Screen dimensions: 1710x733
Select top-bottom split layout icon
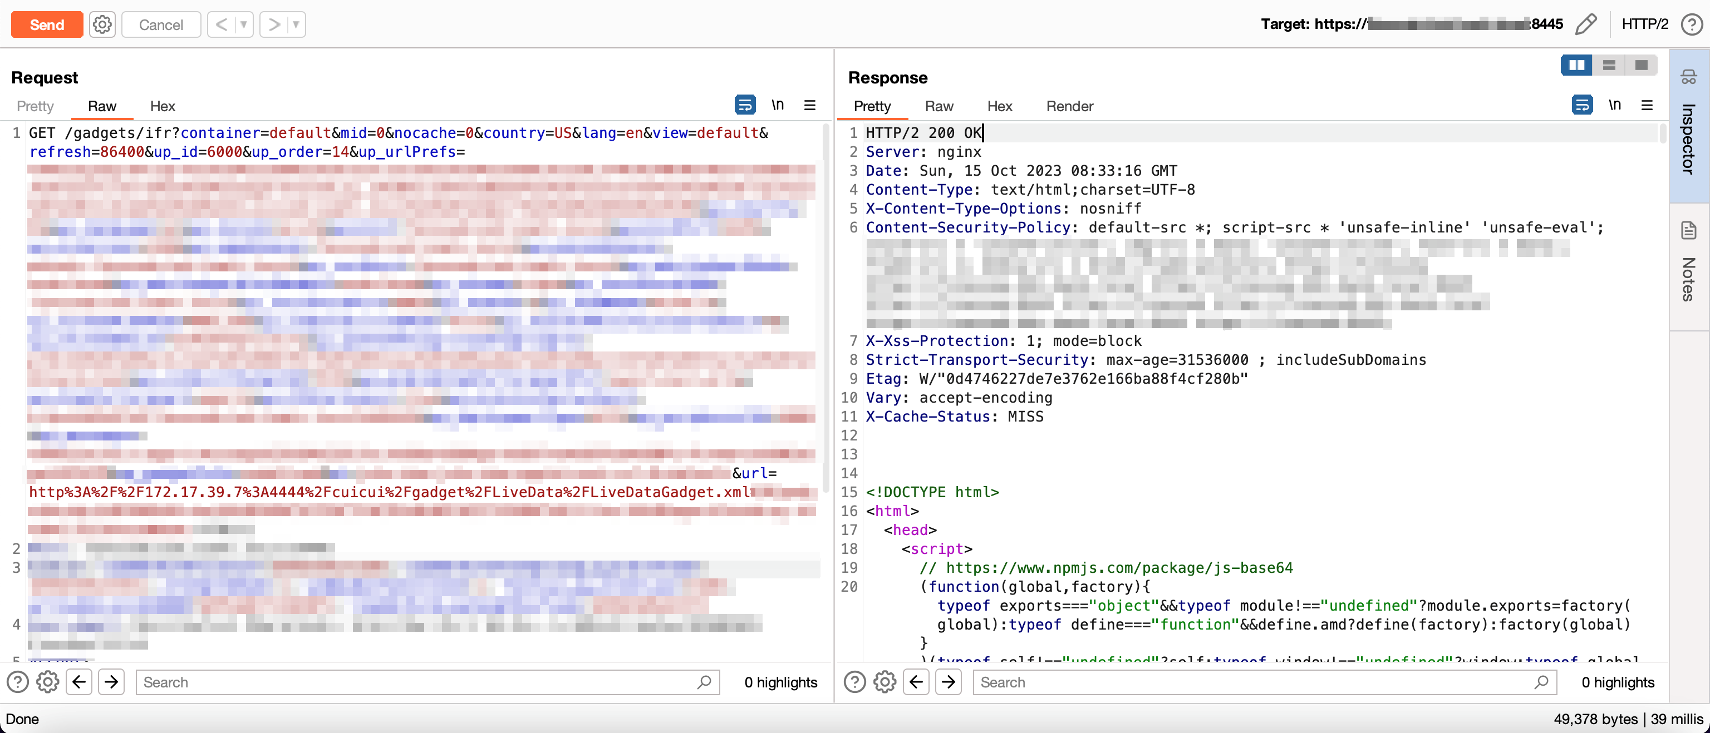1609,65
